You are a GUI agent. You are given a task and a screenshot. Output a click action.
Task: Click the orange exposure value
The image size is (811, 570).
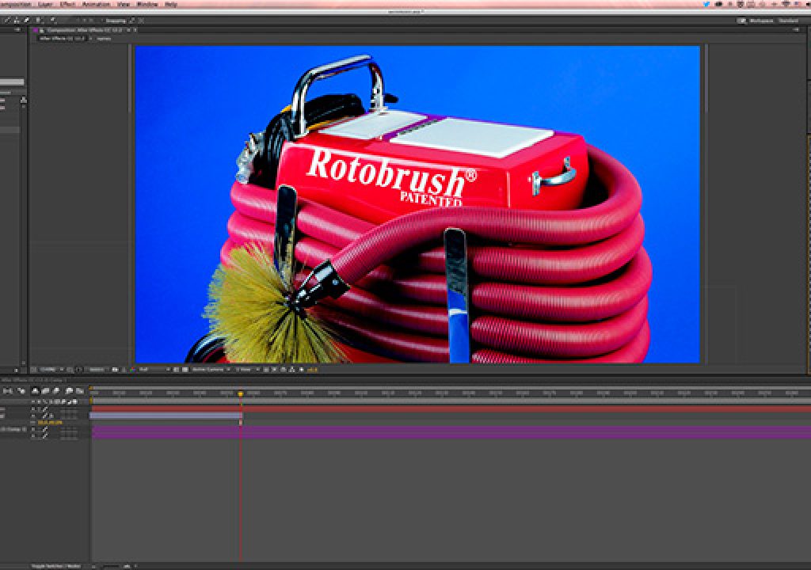(x=312, y=369)
